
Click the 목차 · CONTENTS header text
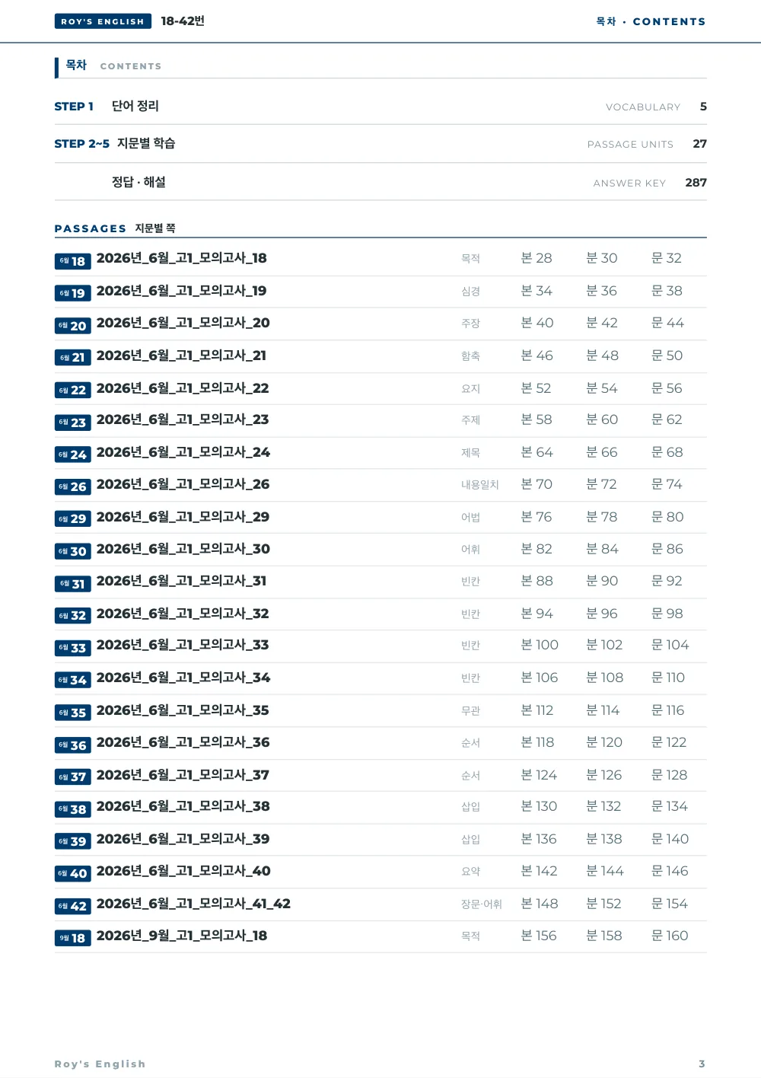tap(651, 21)
